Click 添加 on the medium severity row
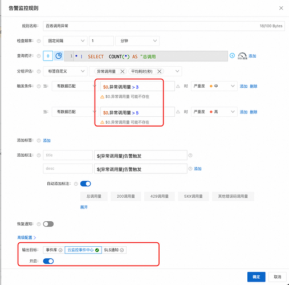 click(x=243, y=86)
